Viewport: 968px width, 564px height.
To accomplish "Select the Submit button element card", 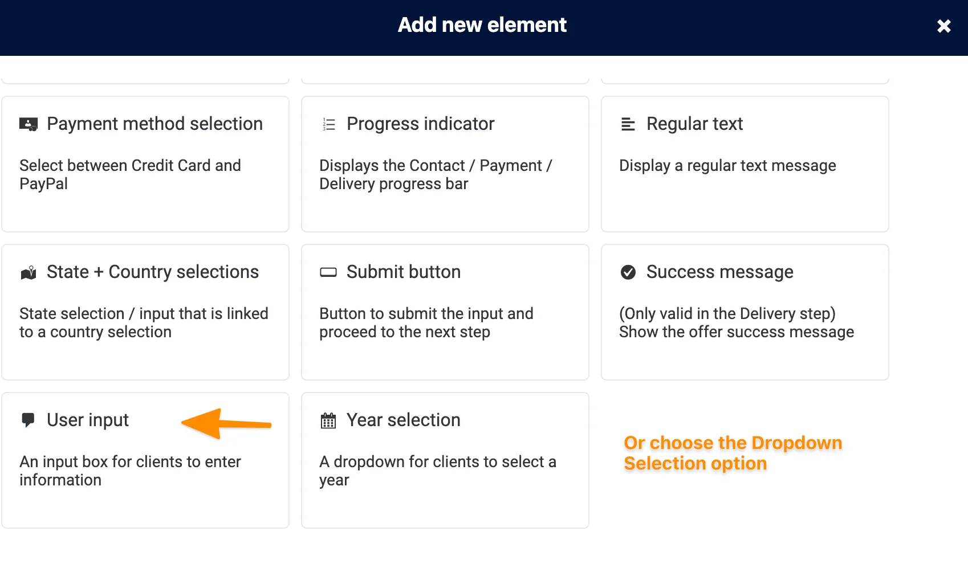I will (445, 312).
